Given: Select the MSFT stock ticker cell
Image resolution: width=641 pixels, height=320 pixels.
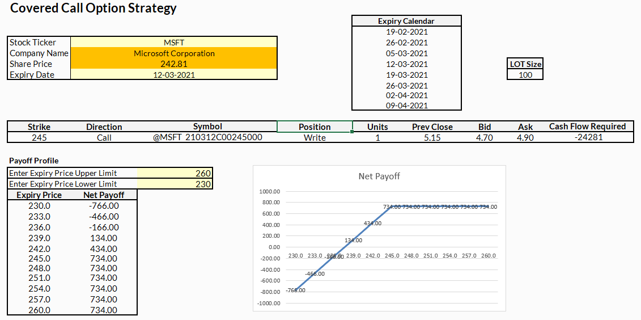Looking at the screenshot, I should (x=174, y=43).
